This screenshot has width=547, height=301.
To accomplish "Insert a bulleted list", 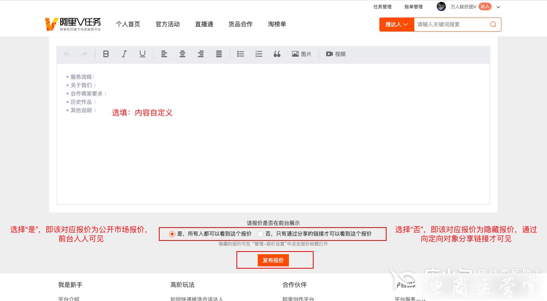I will point(241,54).
